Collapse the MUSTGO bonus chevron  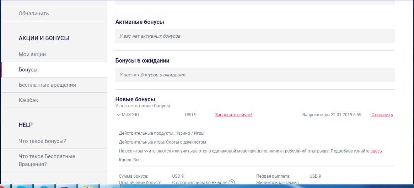118,115
